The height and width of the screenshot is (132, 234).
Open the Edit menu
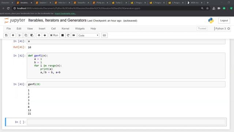19,29
